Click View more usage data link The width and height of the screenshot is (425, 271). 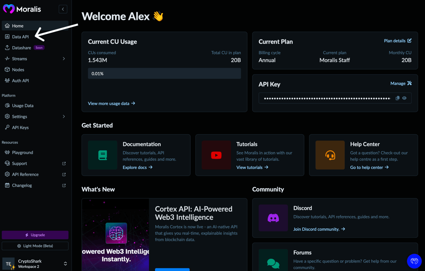[x=111, y=103]
